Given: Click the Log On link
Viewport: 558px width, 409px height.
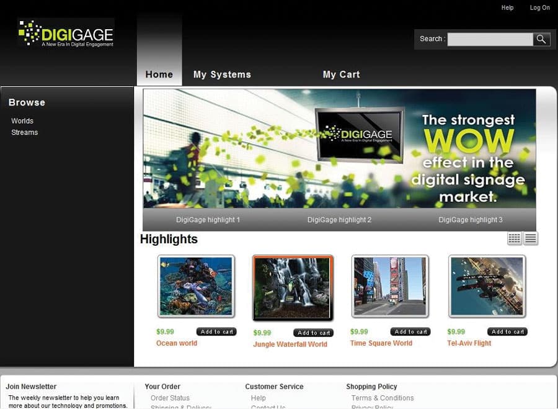Looking at the screenshot, I should tap(540, 7).
